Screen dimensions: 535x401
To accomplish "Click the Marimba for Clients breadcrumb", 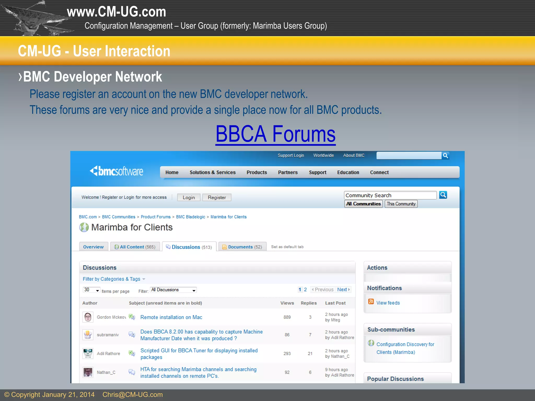I will [x=229, y=217].
